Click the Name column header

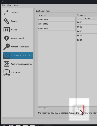click(87, 19)
